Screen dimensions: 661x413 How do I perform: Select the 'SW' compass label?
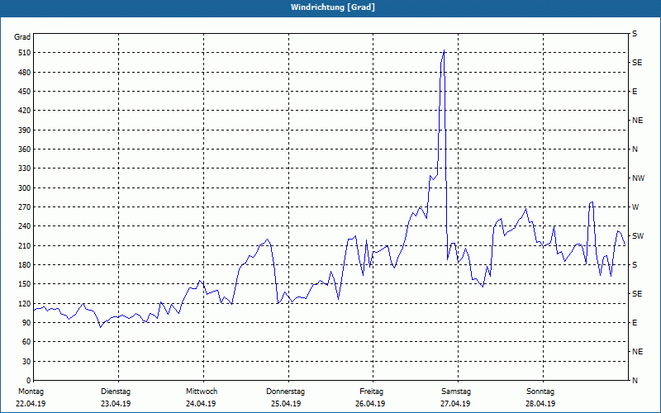(638, 236)
